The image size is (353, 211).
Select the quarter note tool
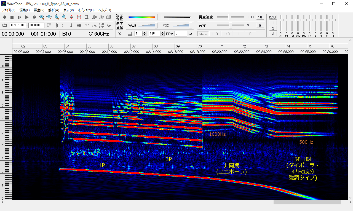(72, 25)
